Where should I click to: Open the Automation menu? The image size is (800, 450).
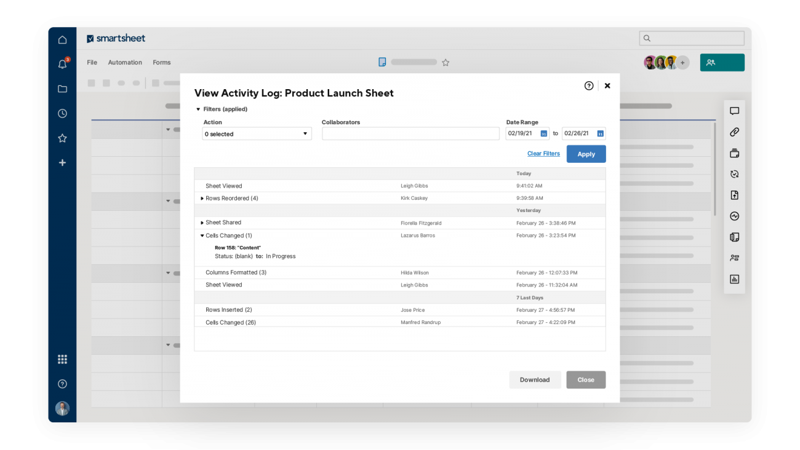click(125, 63)
